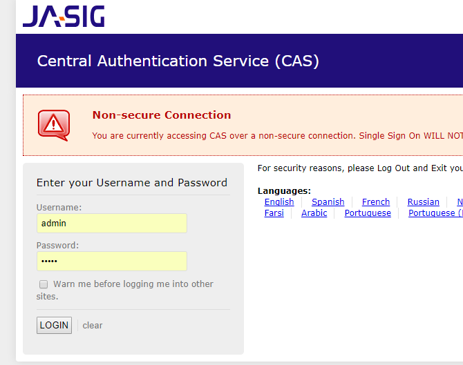This screenshot has width=463, height=365.
Task: Select the Spanish language link
Action: pos(328,202)
